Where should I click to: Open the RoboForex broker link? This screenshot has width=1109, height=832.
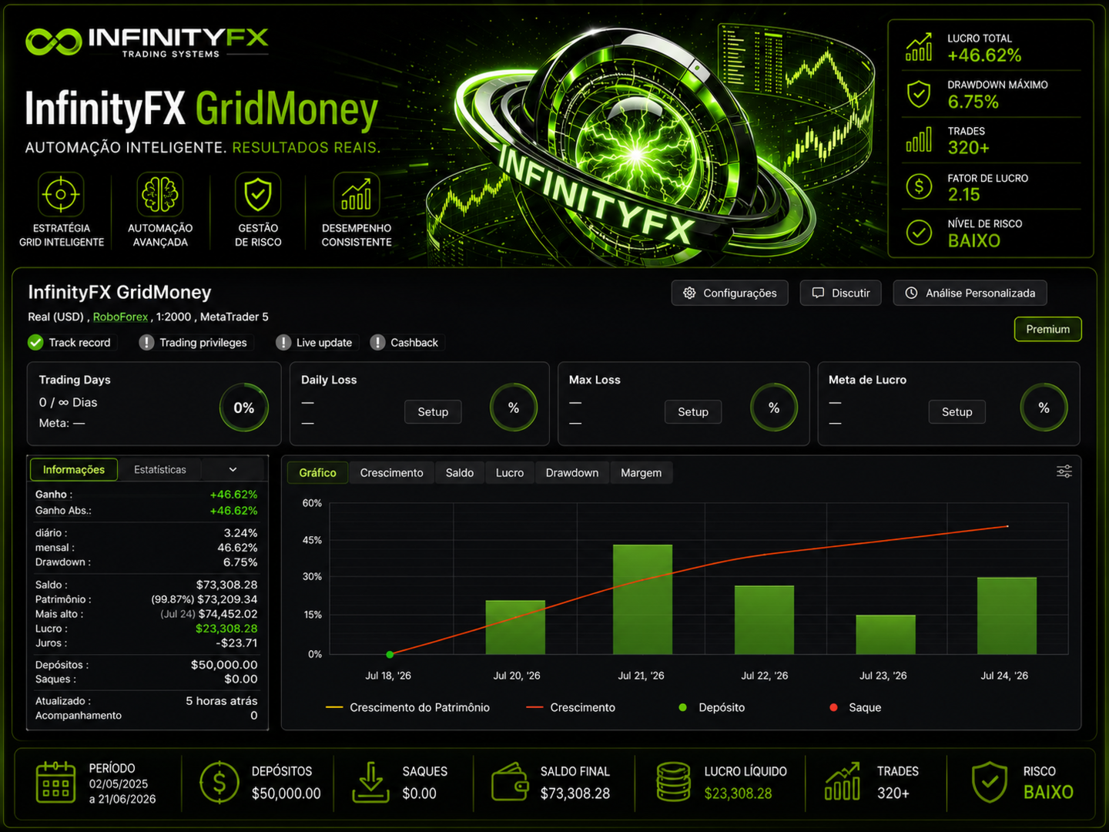coord(120,317)
